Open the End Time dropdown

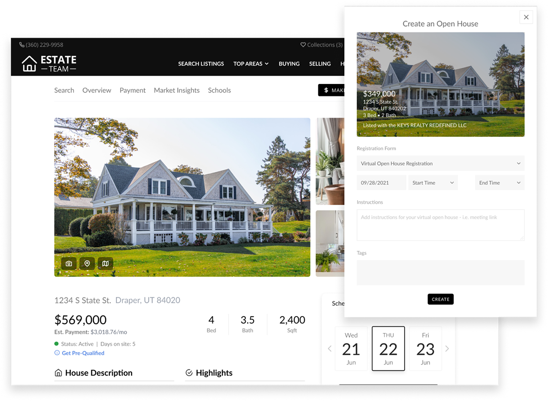pos(500,183)
